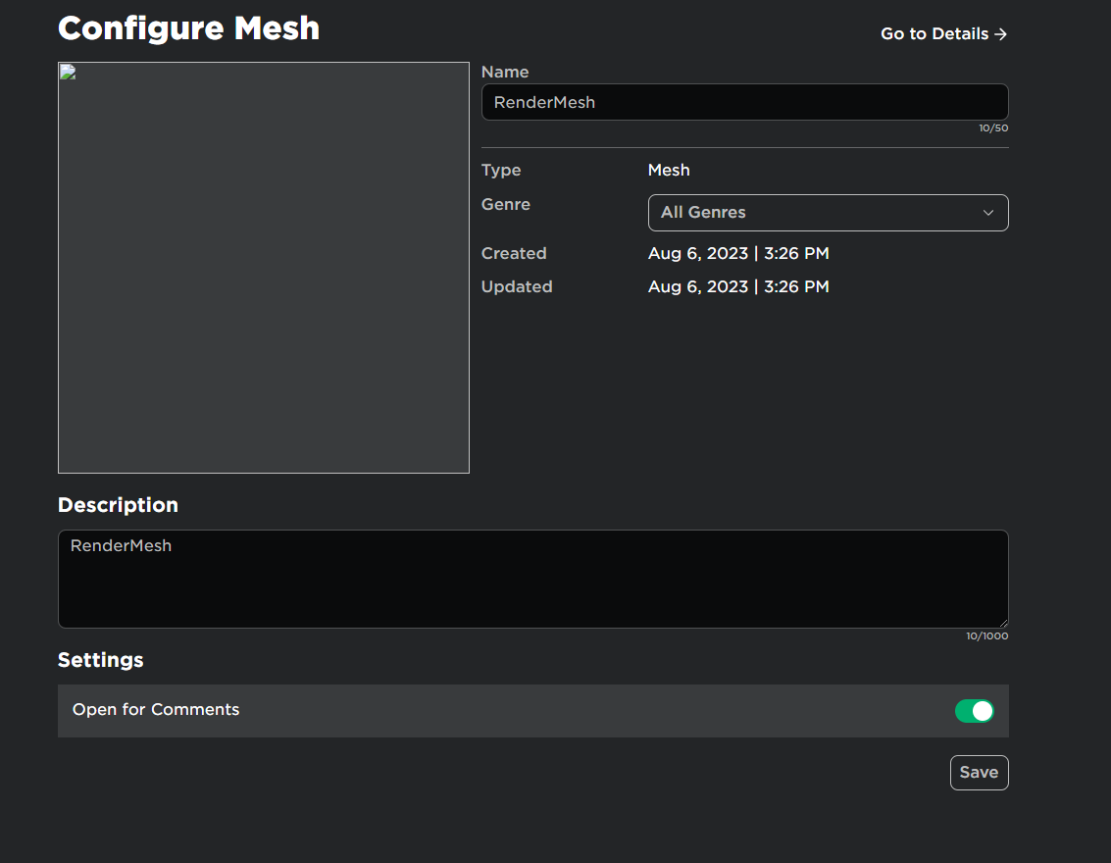Open the Go to Details link
The height and width of the screenshot is (863, 1111).
(x=943, y=33)
